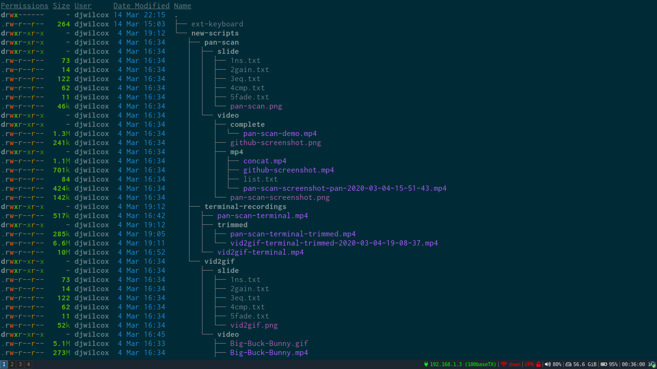Click the speaker volume icon in status bar

click(547, 364)
